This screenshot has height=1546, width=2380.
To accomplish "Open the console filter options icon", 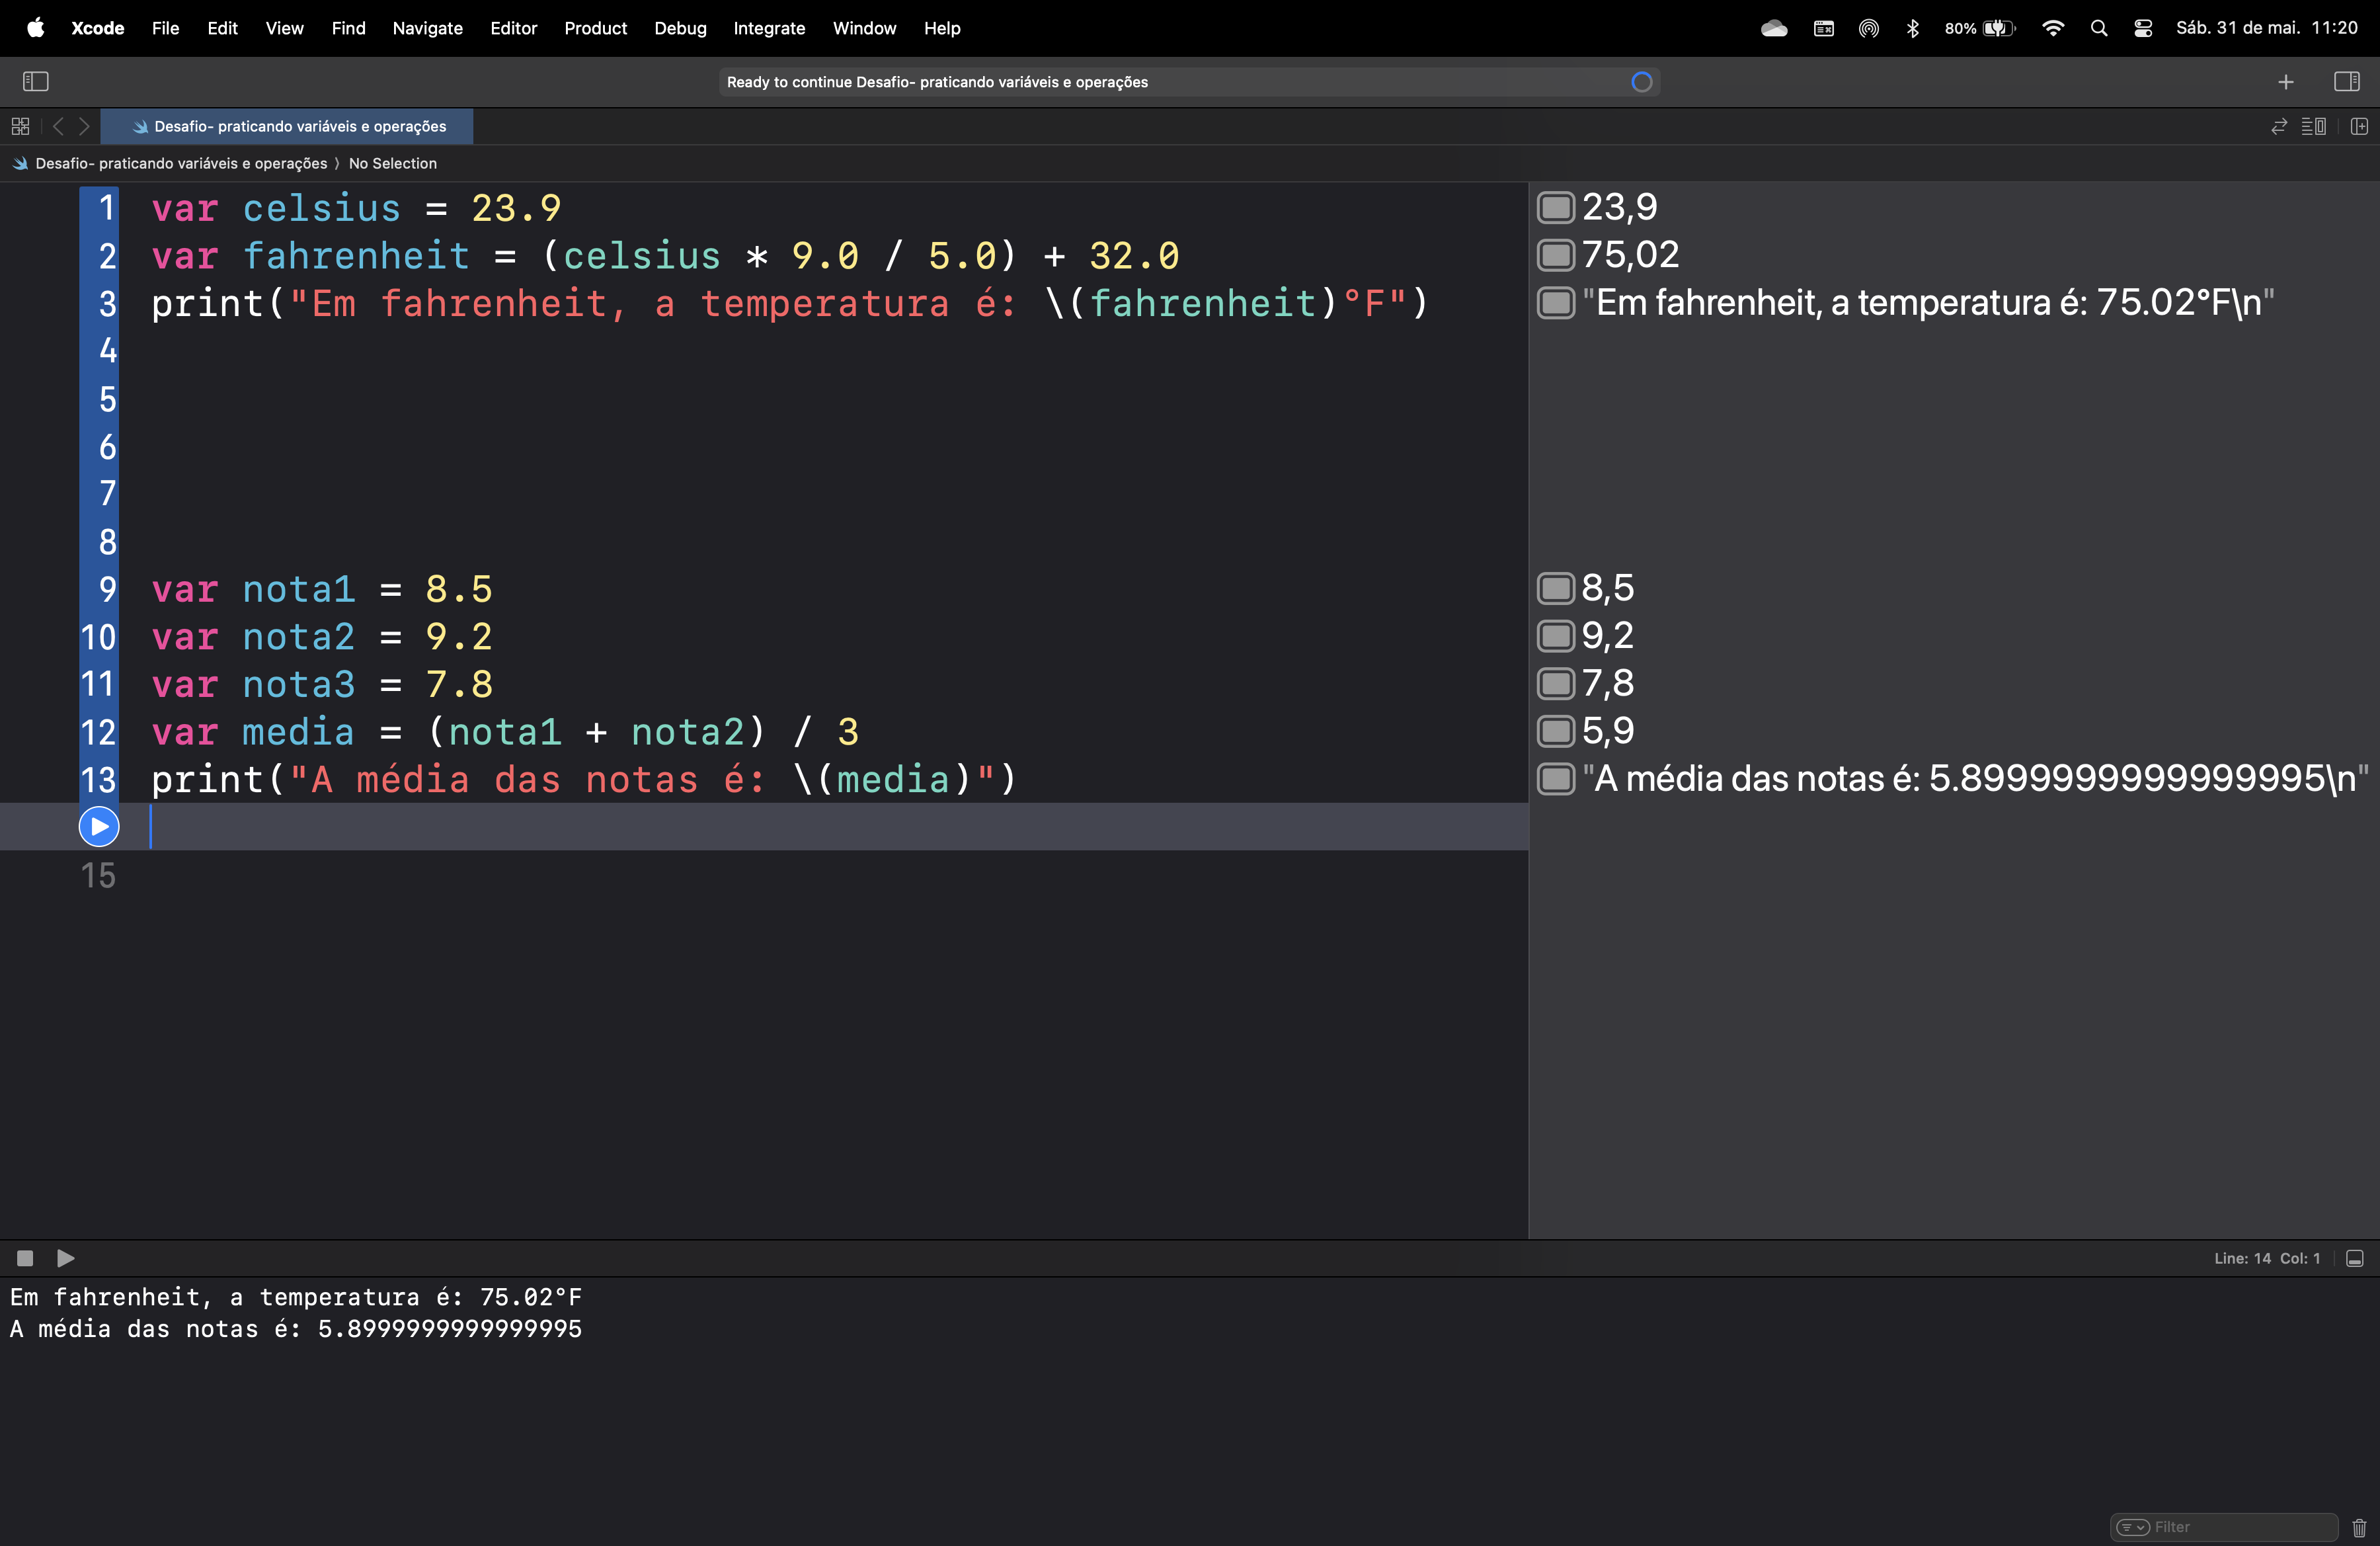I will [2133, 1527].
